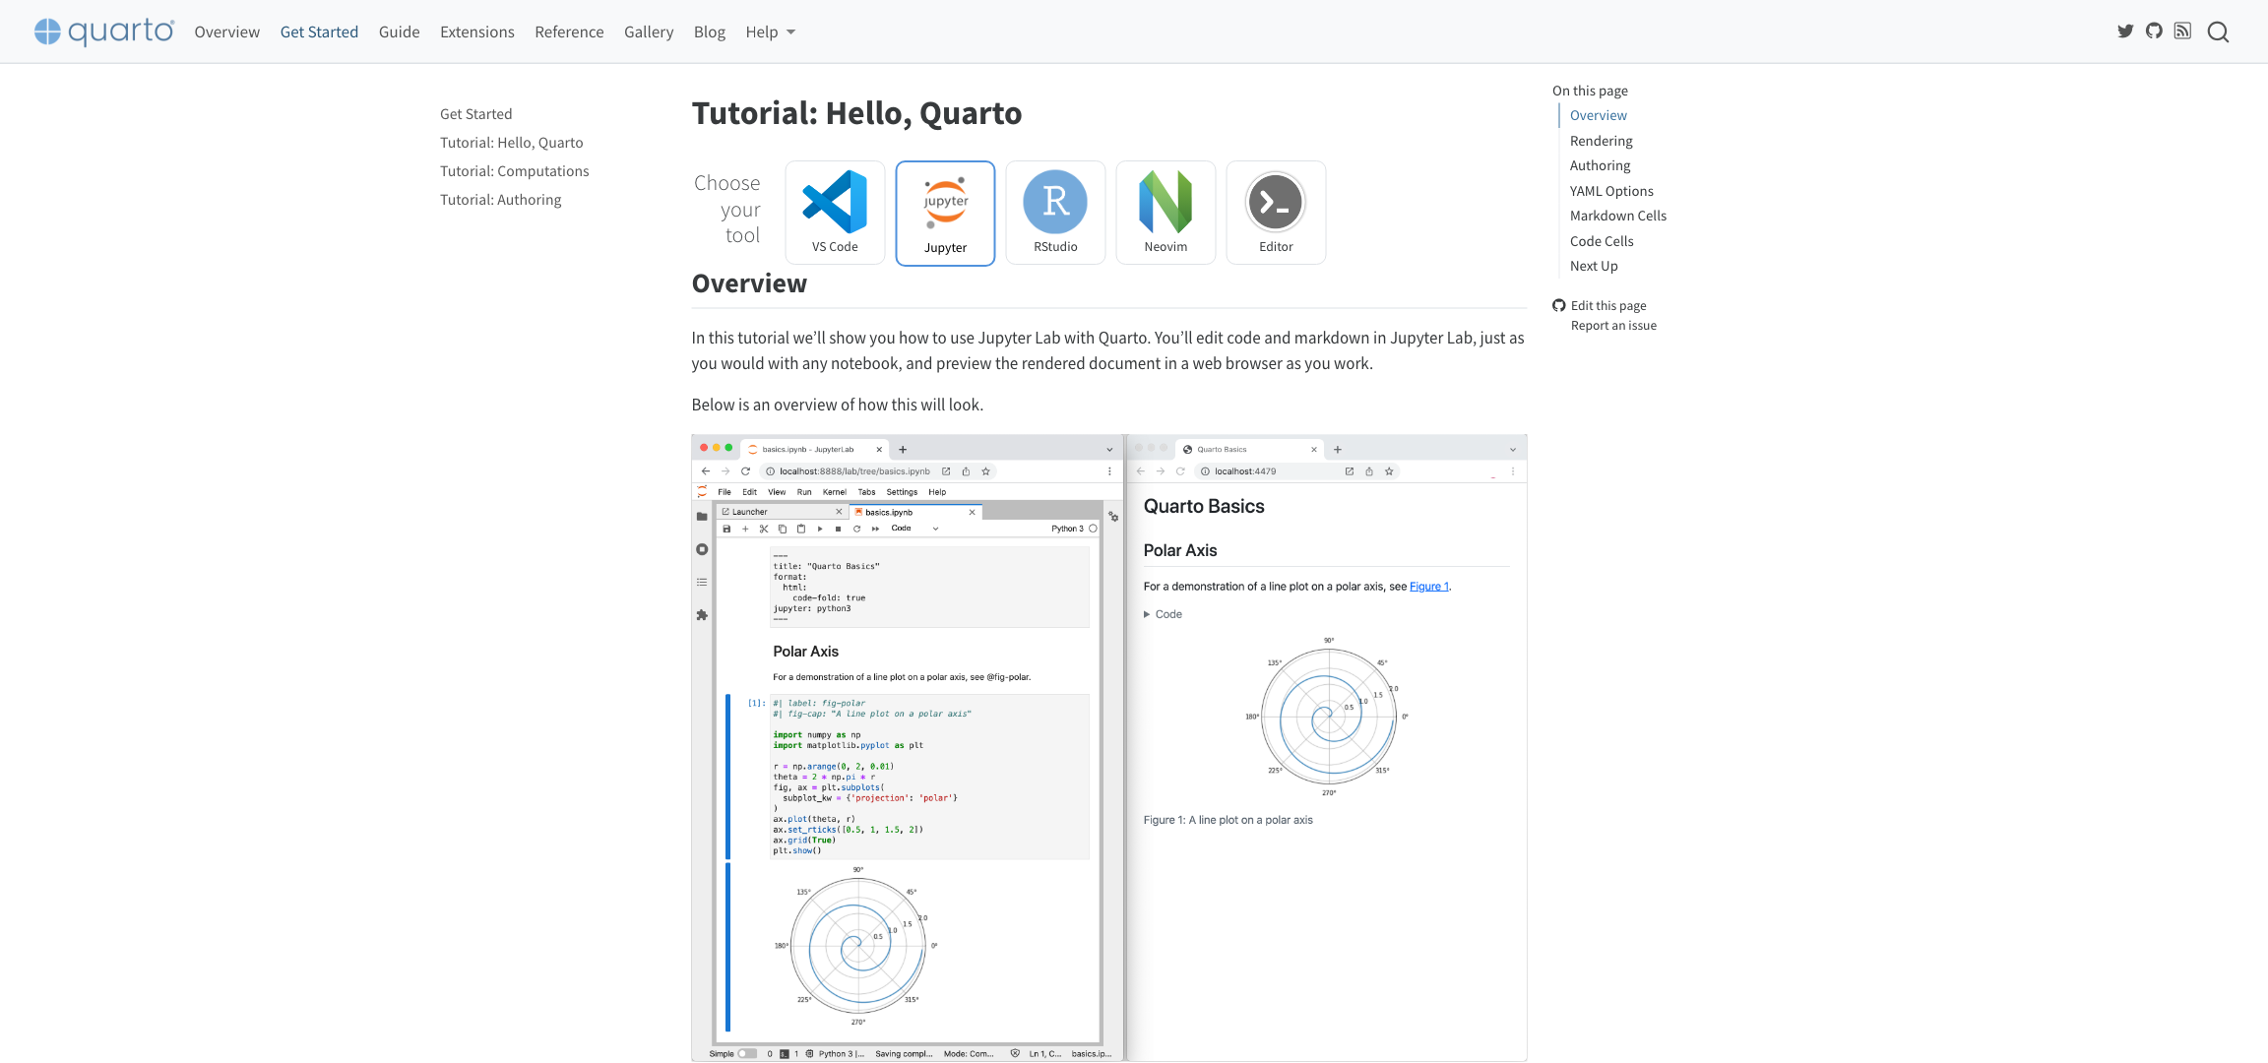Open the Blog navbar item
Image resolution: width=2268 pixels, height=1063 pixels.
(x=709, y=31)
